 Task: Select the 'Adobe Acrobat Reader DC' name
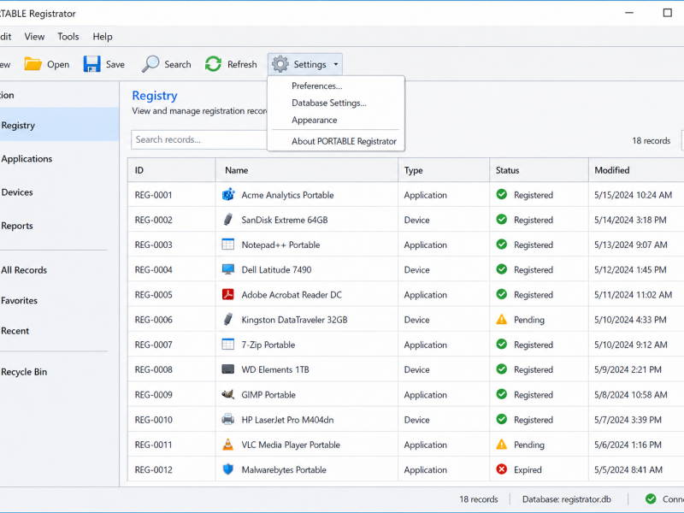tap(292, 295)
